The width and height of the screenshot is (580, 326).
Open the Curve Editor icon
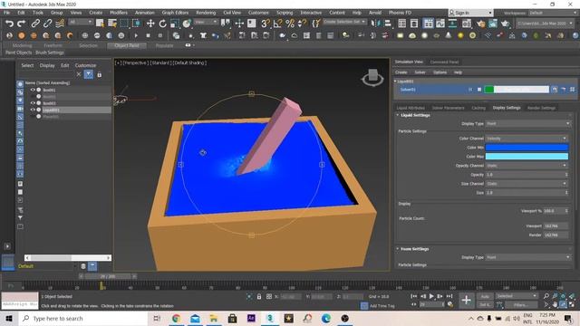[x=440, y=24]
